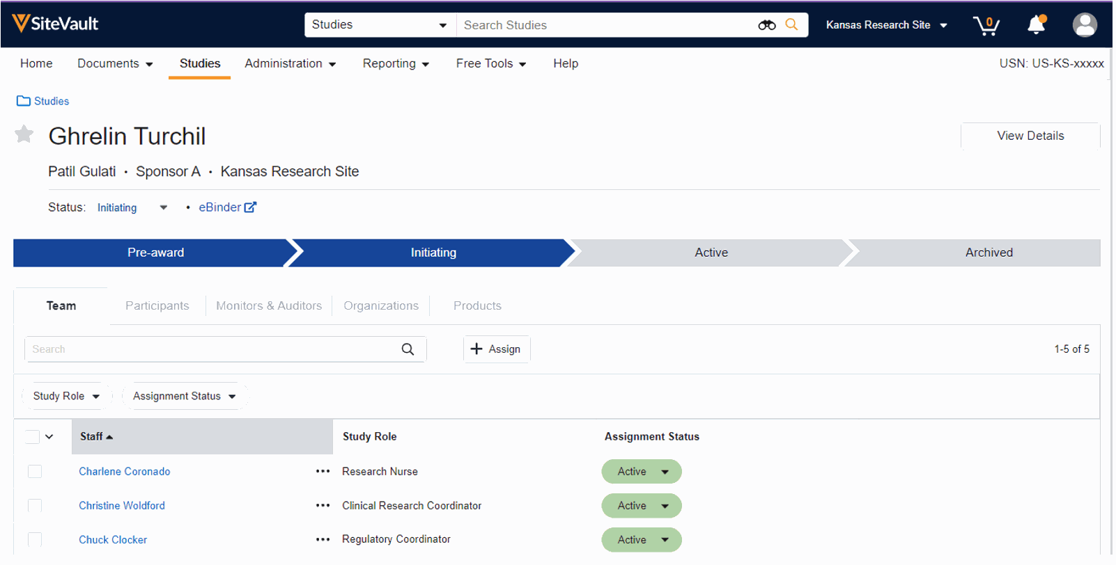
Task: Open the notifications bell
Action: (x=1036, y=25)
